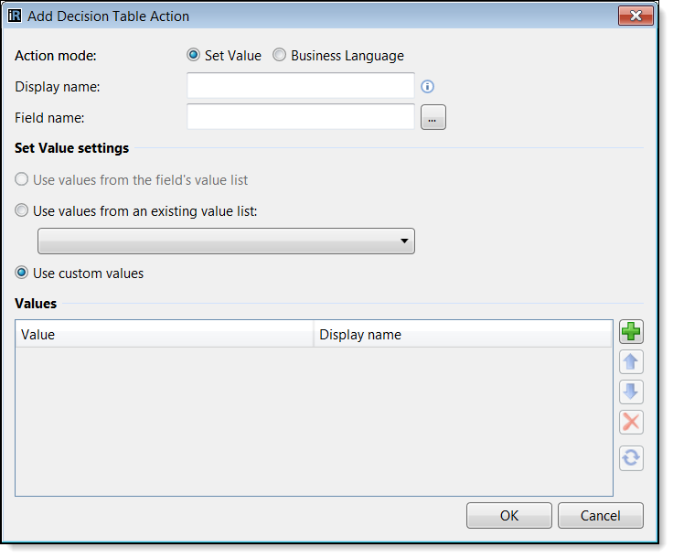Click the OK button
This screenshot has height=558, width=673.
[x=509, y=516]
